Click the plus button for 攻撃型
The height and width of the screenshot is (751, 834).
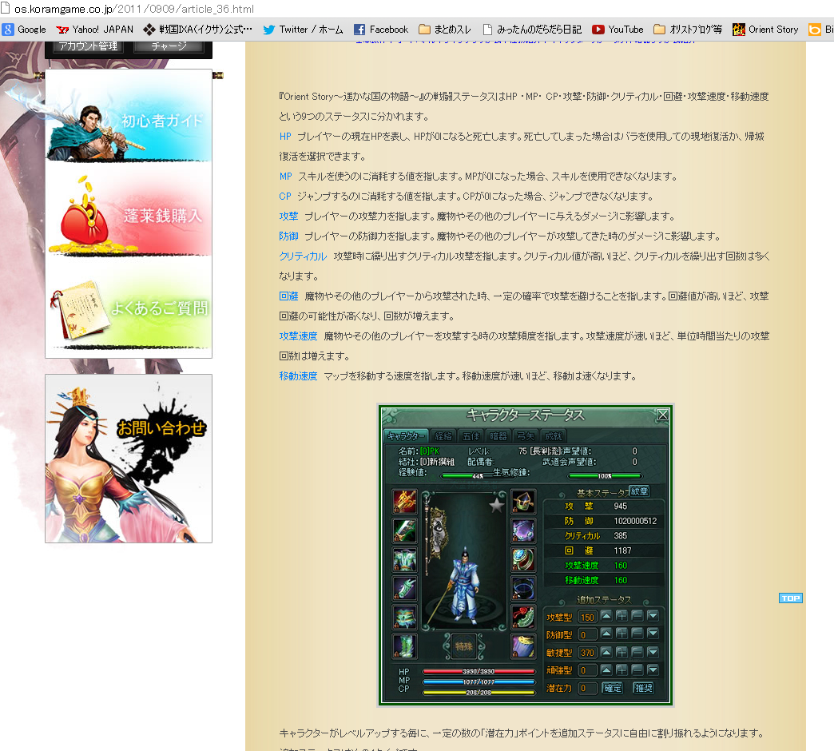[622, 616]
